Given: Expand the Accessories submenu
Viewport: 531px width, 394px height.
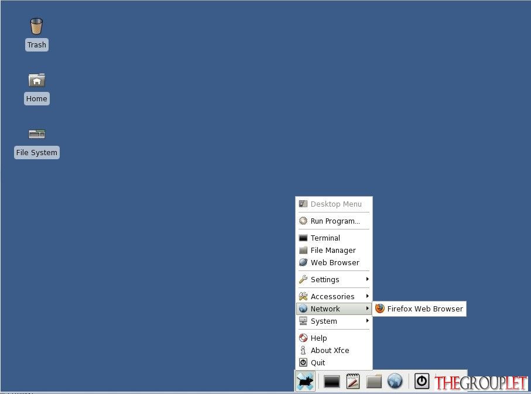Looking at the screenshot, I should 334,296.
